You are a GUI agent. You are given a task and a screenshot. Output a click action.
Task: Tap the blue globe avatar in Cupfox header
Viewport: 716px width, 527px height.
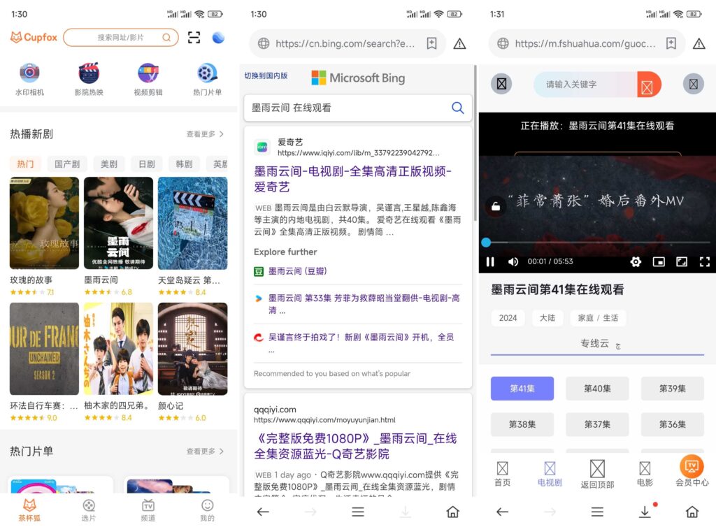point(218,38)
